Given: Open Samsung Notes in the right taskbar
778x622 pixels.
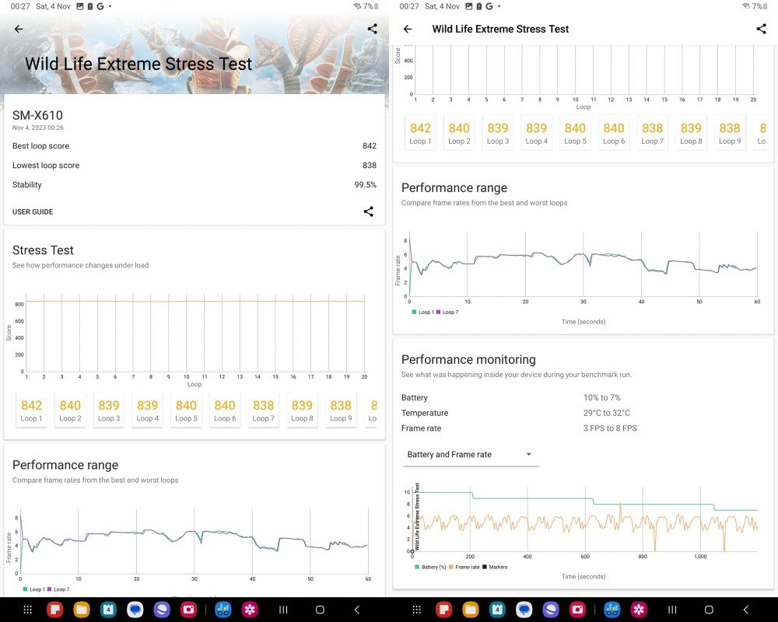Looking at the screenshot, I should point(443,610).
